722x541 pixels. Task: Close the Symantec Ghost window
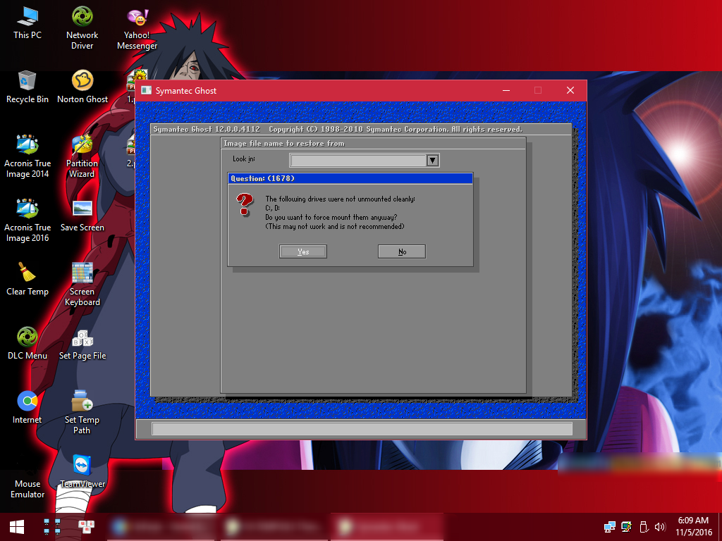[570, 90]
